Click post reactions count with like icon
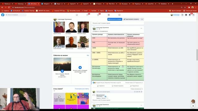The image size is (198, 111). [107, 83]
